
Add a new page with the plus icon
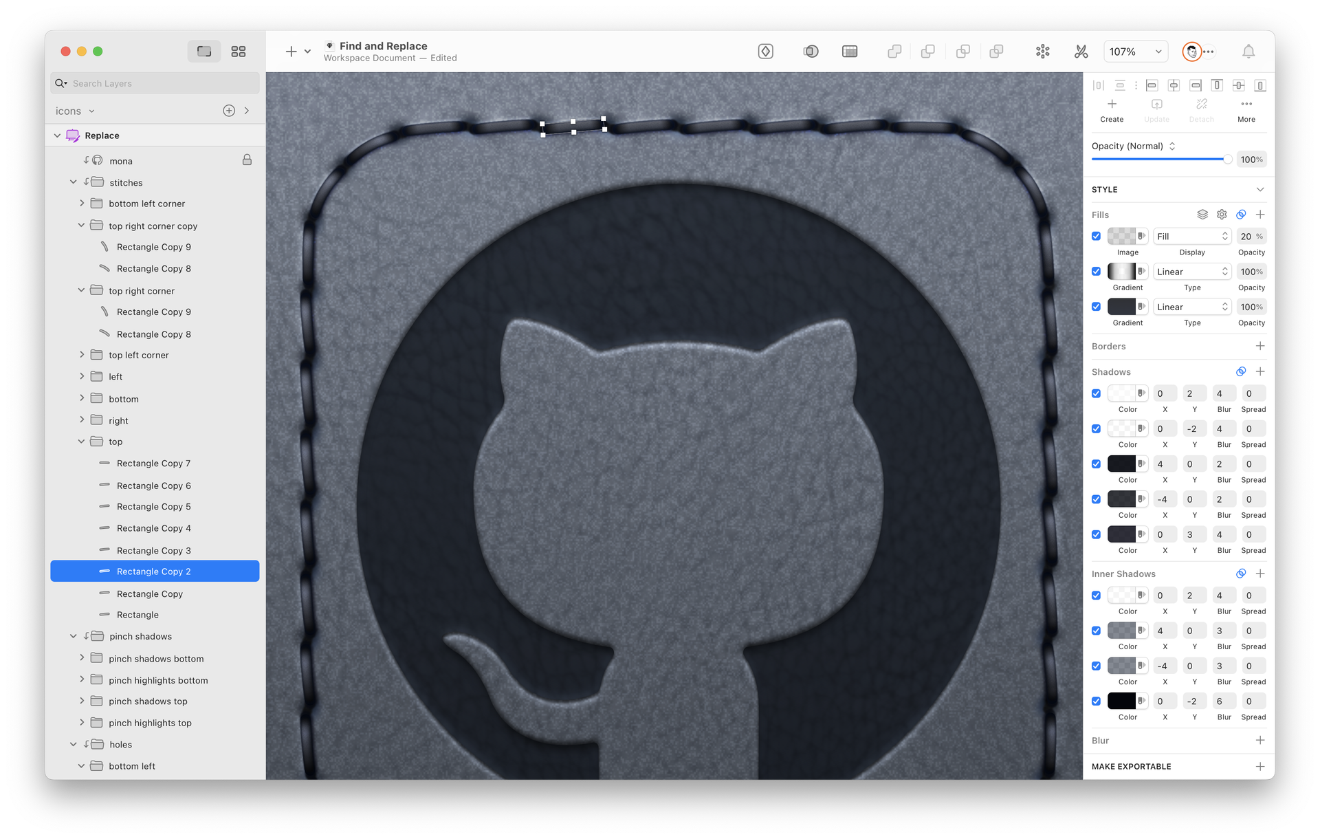pos(229,111)
